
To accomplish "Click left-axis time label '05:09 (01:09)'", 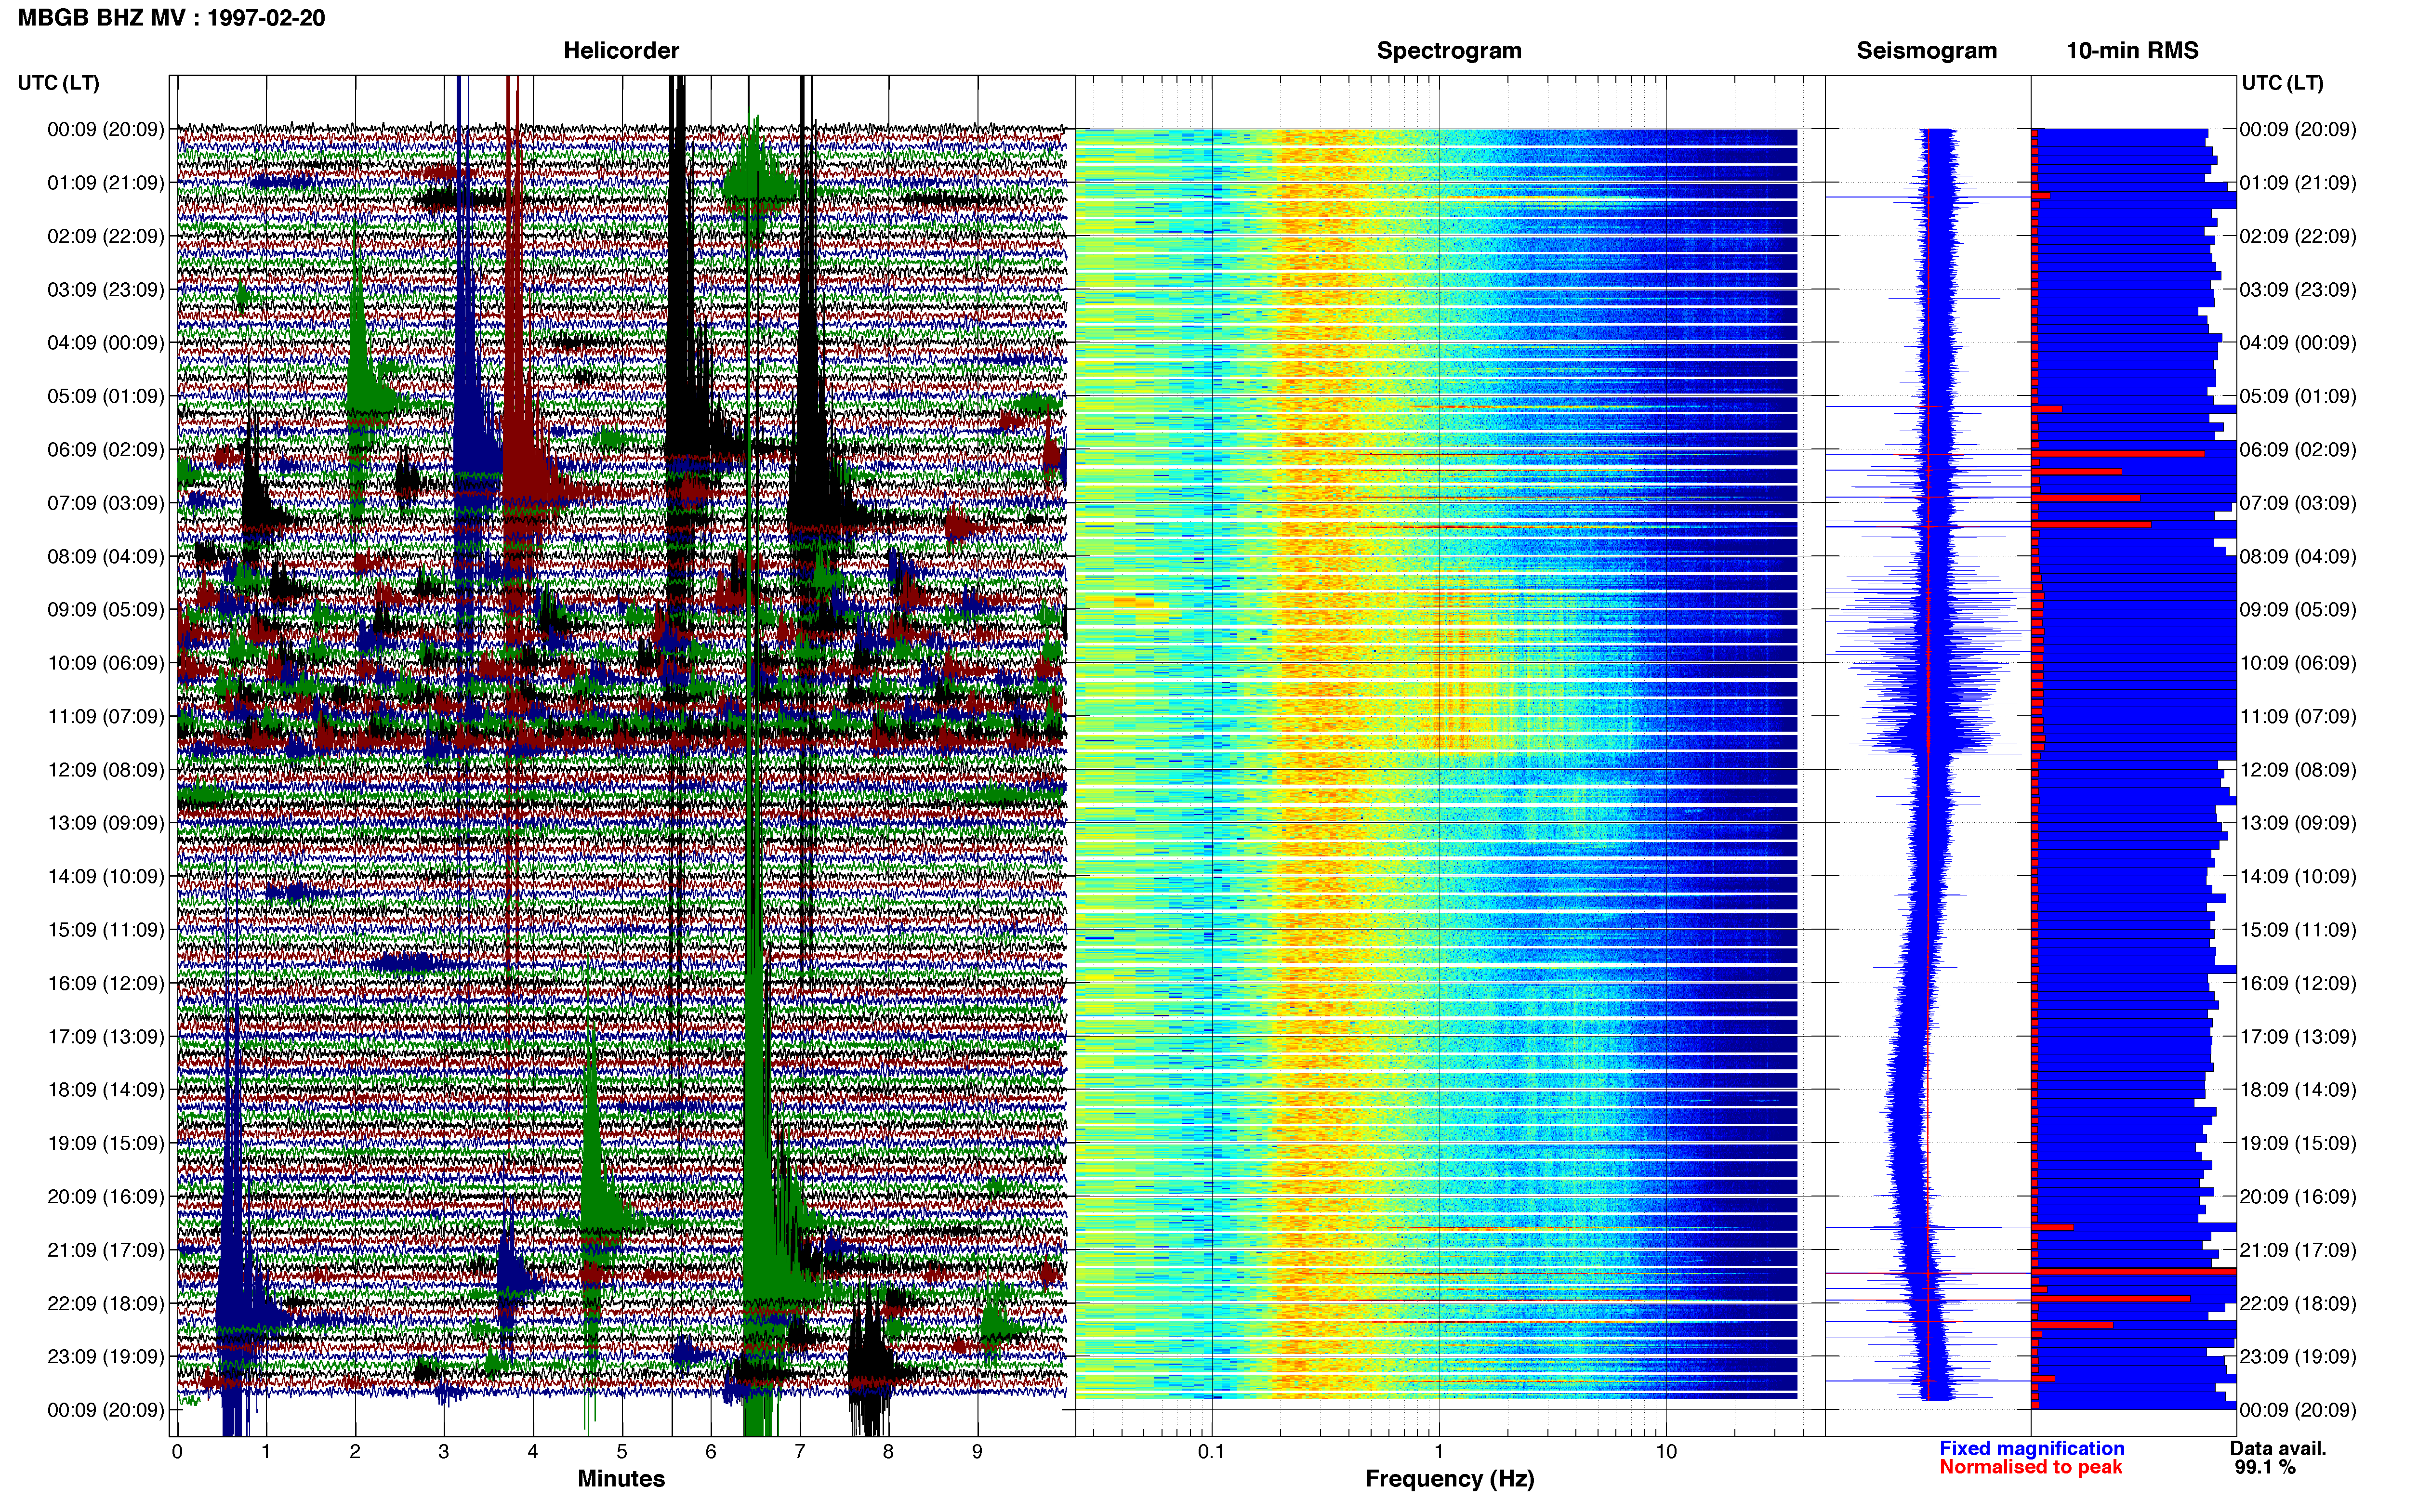I will click(x=106, y=396).
